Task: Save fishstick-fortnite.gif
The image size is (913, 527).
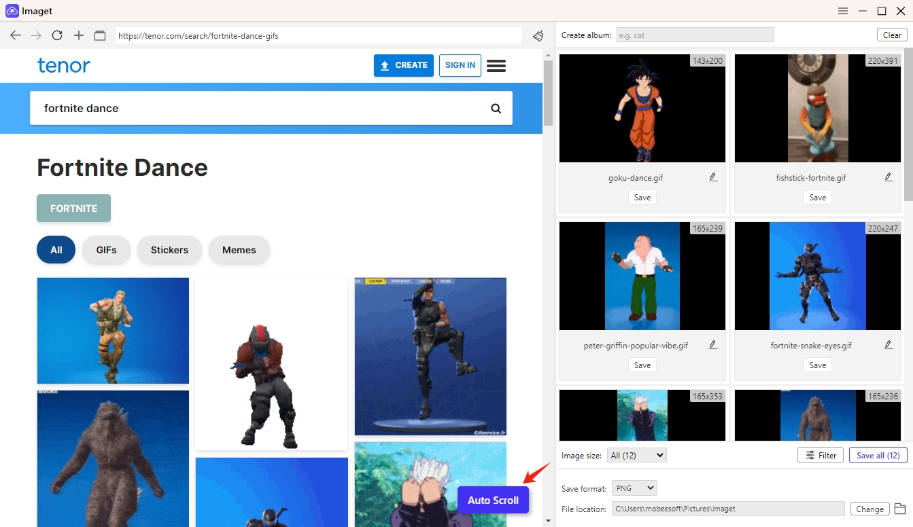Action: [x=818, y=198]
